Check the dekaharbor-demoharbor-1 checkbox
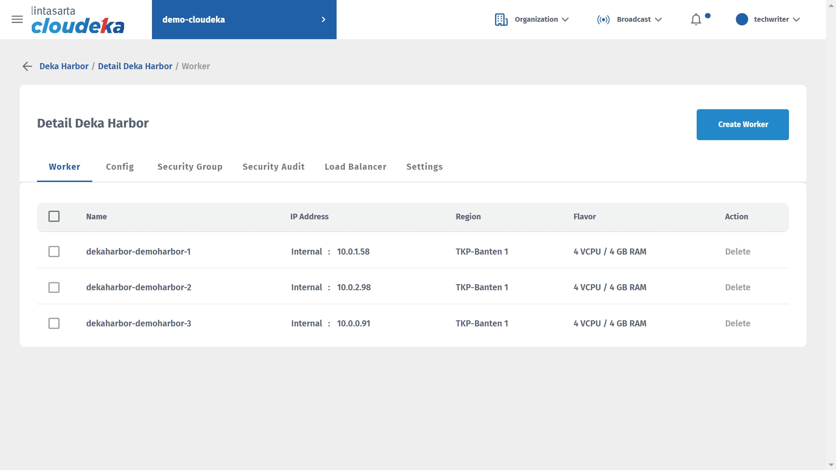 point(54,252)
